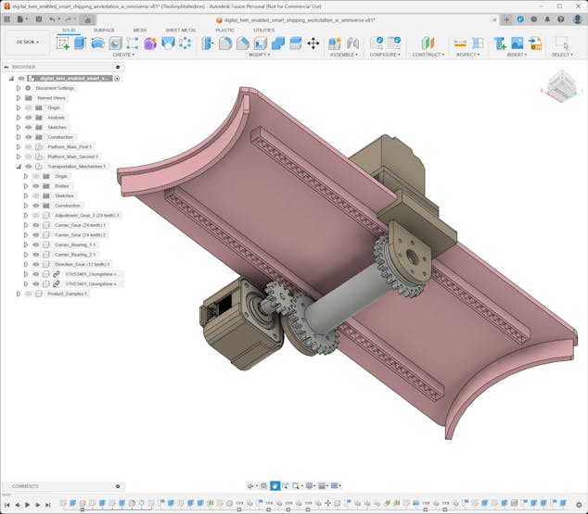Collapse the Transportation_Mechanism:1 component

pos(18,167)
